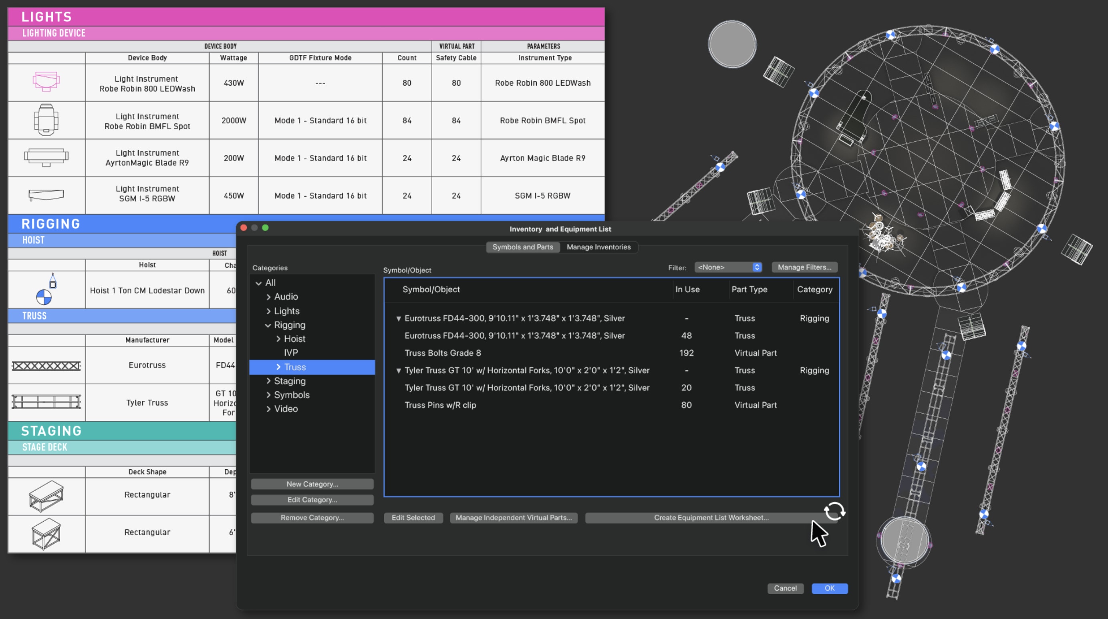The height and width of the screenshot is (619, 1108).
Task: Click the Robe Robin 800 LEDWash symbol thumbnail
Action: click(x=46, y=82)
